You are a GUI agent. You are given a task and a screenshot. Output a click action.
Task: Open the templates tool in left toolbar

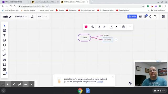tap(4, 30)
